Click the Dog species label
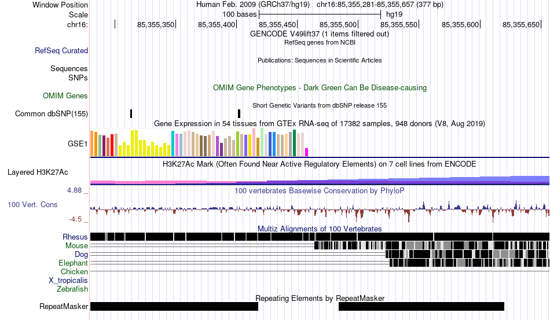 click(81, 254)
